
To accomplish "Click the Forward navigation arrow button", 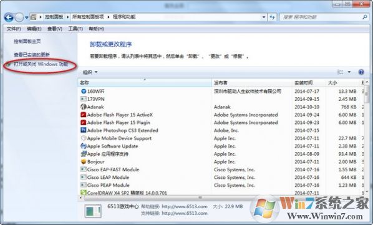I will click(19, 17).
